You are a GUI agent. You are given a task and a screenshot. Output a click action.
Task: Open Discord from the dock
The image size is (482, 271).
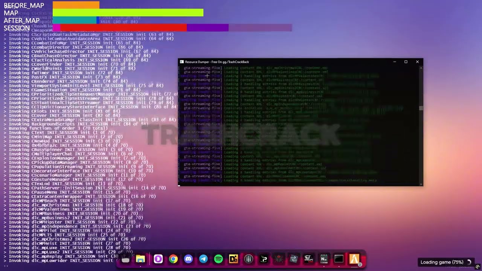click(188, 259)
